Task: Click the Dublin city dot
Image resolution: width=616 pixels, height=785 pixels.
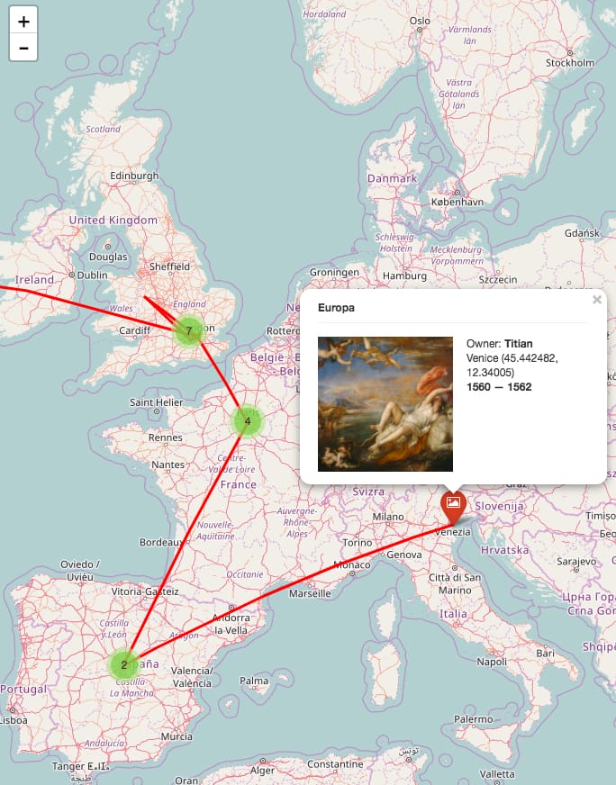Action: click(72, 275)
